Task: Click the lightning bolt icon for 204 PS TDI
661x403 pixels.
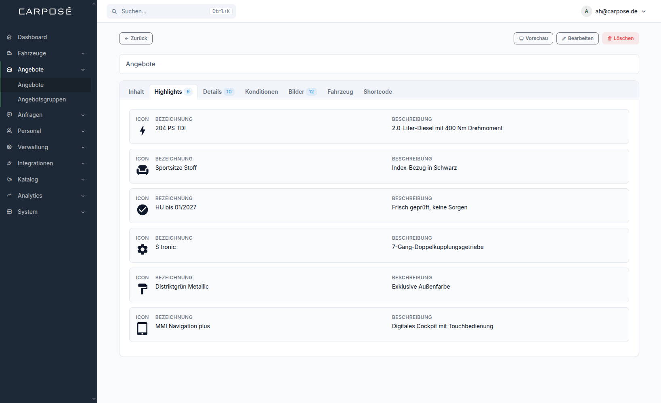Action: (143, 131)
